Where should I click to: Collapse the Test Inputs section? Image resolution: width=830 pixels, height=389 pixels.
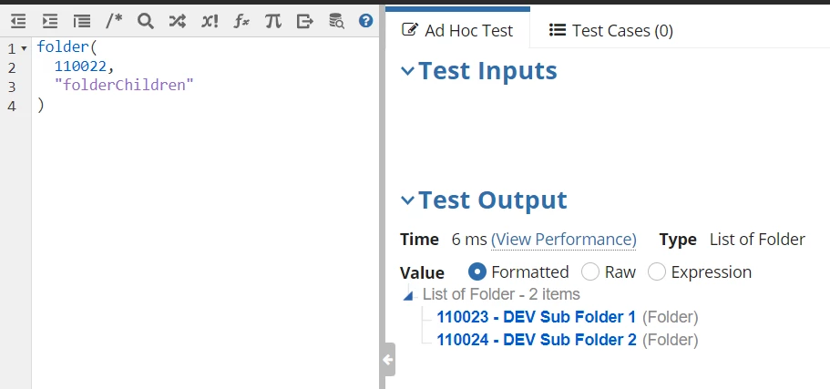tap(407, 70)
